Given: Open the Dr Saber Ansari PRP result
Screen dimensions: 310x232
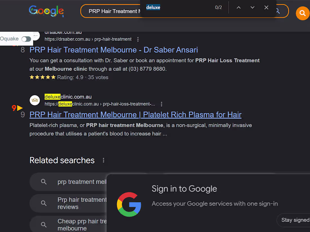Looking at the screenshot, I should 114,50.
